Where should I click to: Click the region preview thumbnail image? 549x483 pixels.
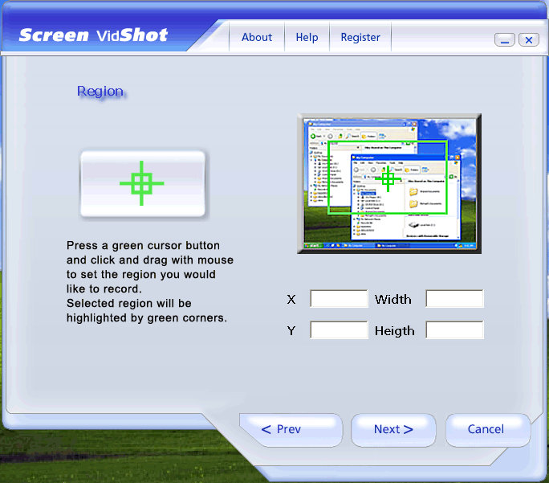[x=389, y=184]
